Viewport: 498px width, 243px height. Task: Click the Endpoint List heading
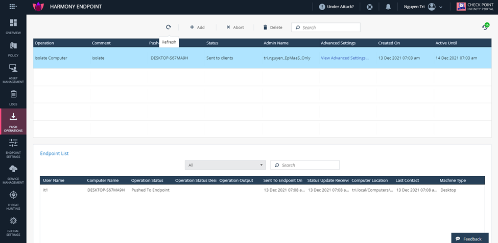coord(54,153)
